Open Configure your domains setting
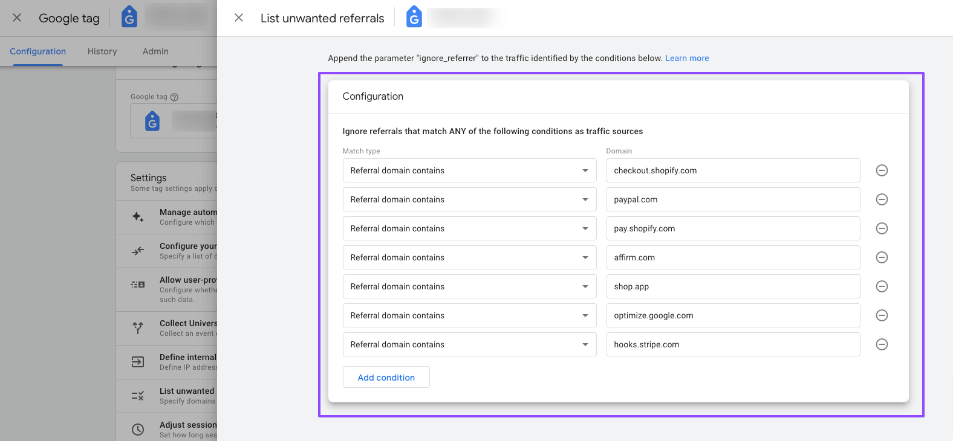953x441 pixels. click(x=166, y=251)
